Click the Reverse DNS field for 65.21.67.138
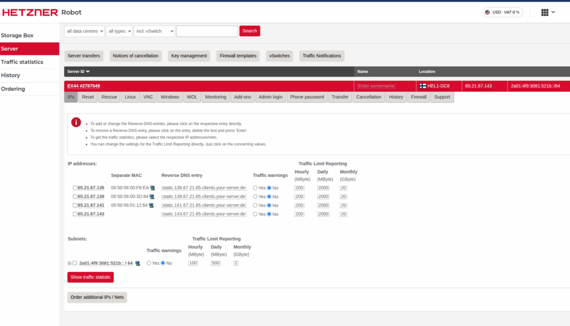The height and width of the screenshot is (326, 570). coord(203,196)
